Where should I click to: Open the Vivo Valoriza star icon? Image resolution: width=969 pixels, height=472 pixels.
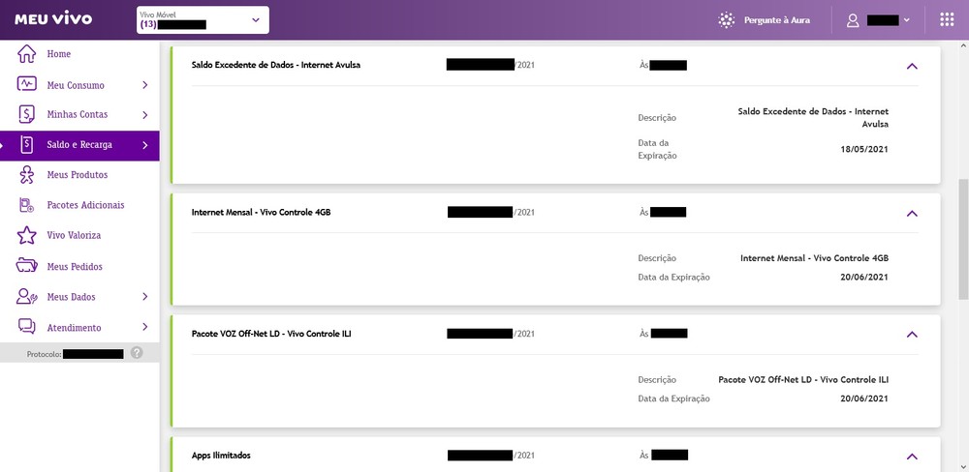(26, 235)
